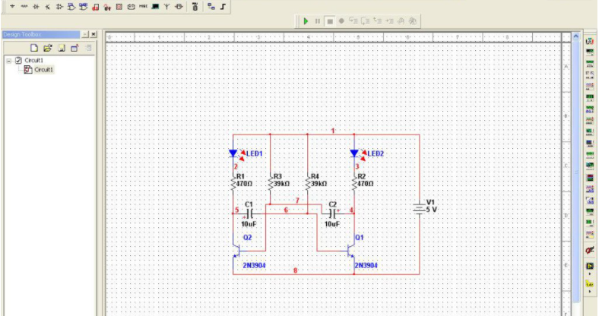Select the Place Bus tool
The width and height of the screenshot is (602, 316).
pyautogui.click(x=223, y=7)
